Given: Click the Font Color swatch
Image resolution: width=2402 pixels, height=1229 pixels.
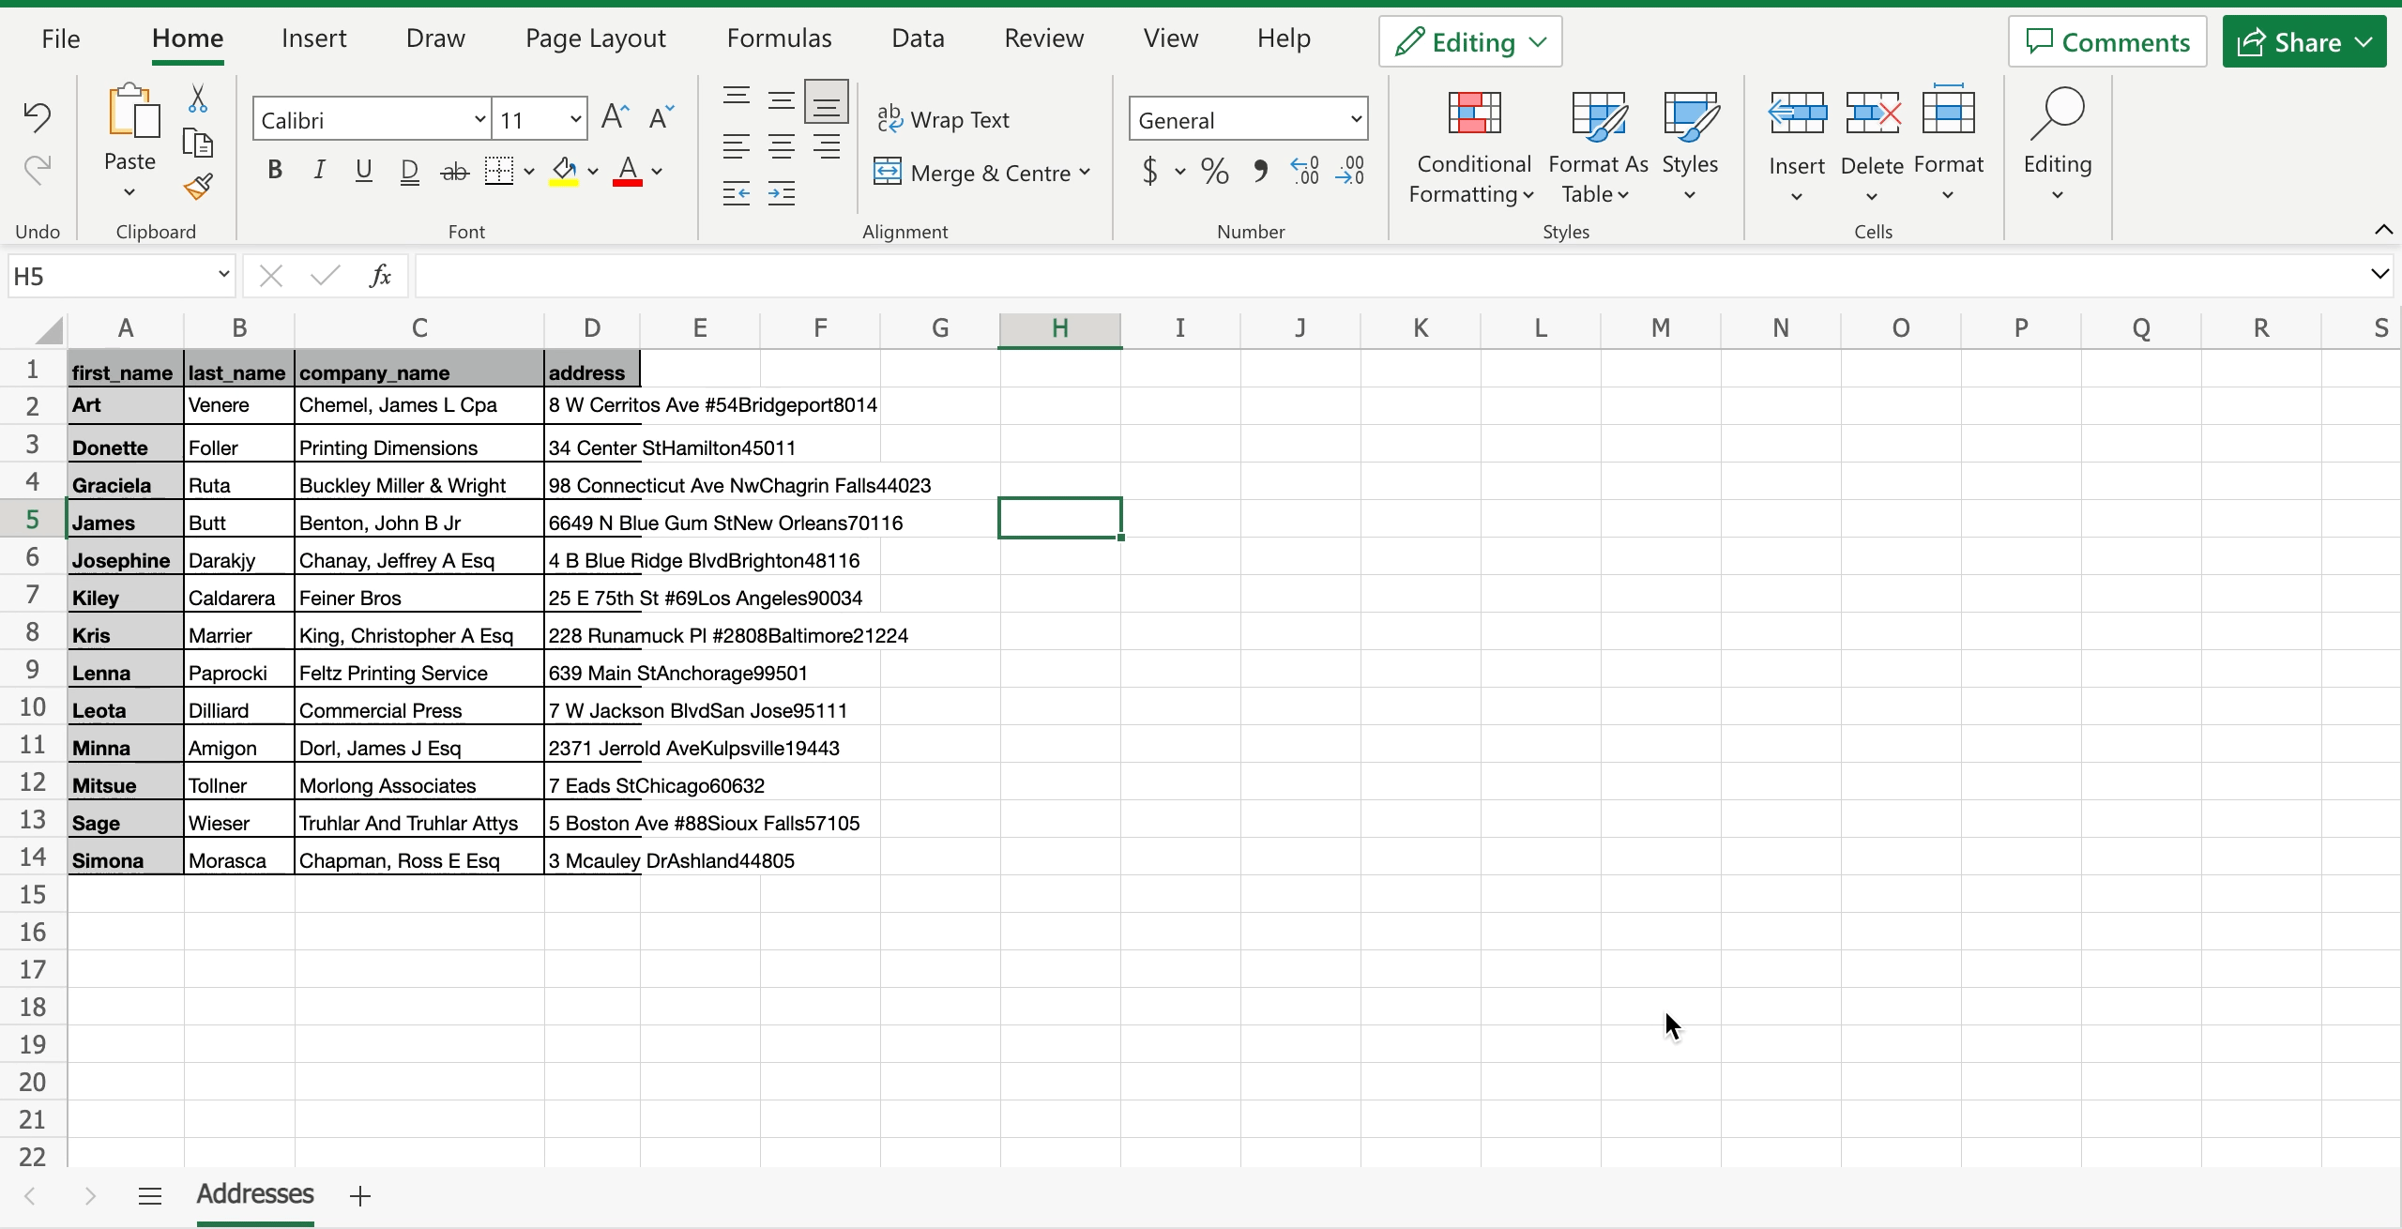Looking at the screenshot, I should tap(629, 182).
